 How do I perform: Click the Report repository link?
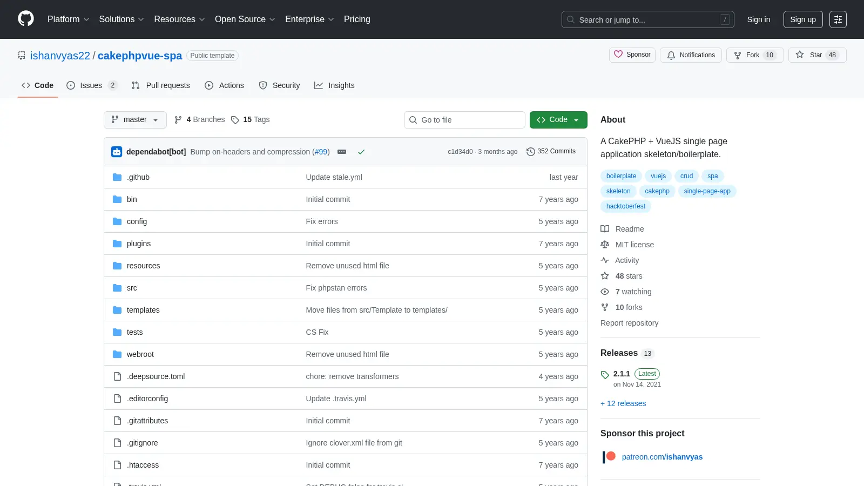click(629, 323)
